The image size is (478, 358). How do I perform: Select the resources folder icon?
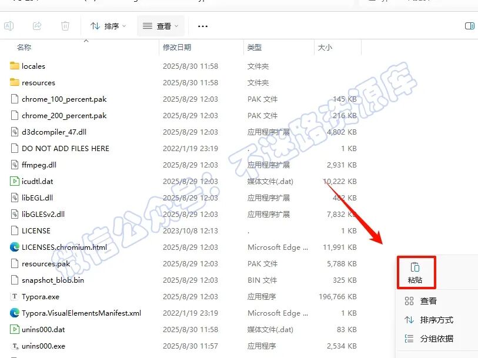tap(14, 82)
